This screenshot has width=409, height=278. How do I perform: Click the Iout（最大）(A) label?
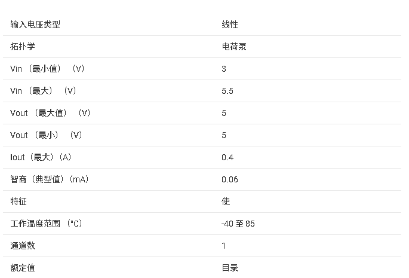pos(41,157)
